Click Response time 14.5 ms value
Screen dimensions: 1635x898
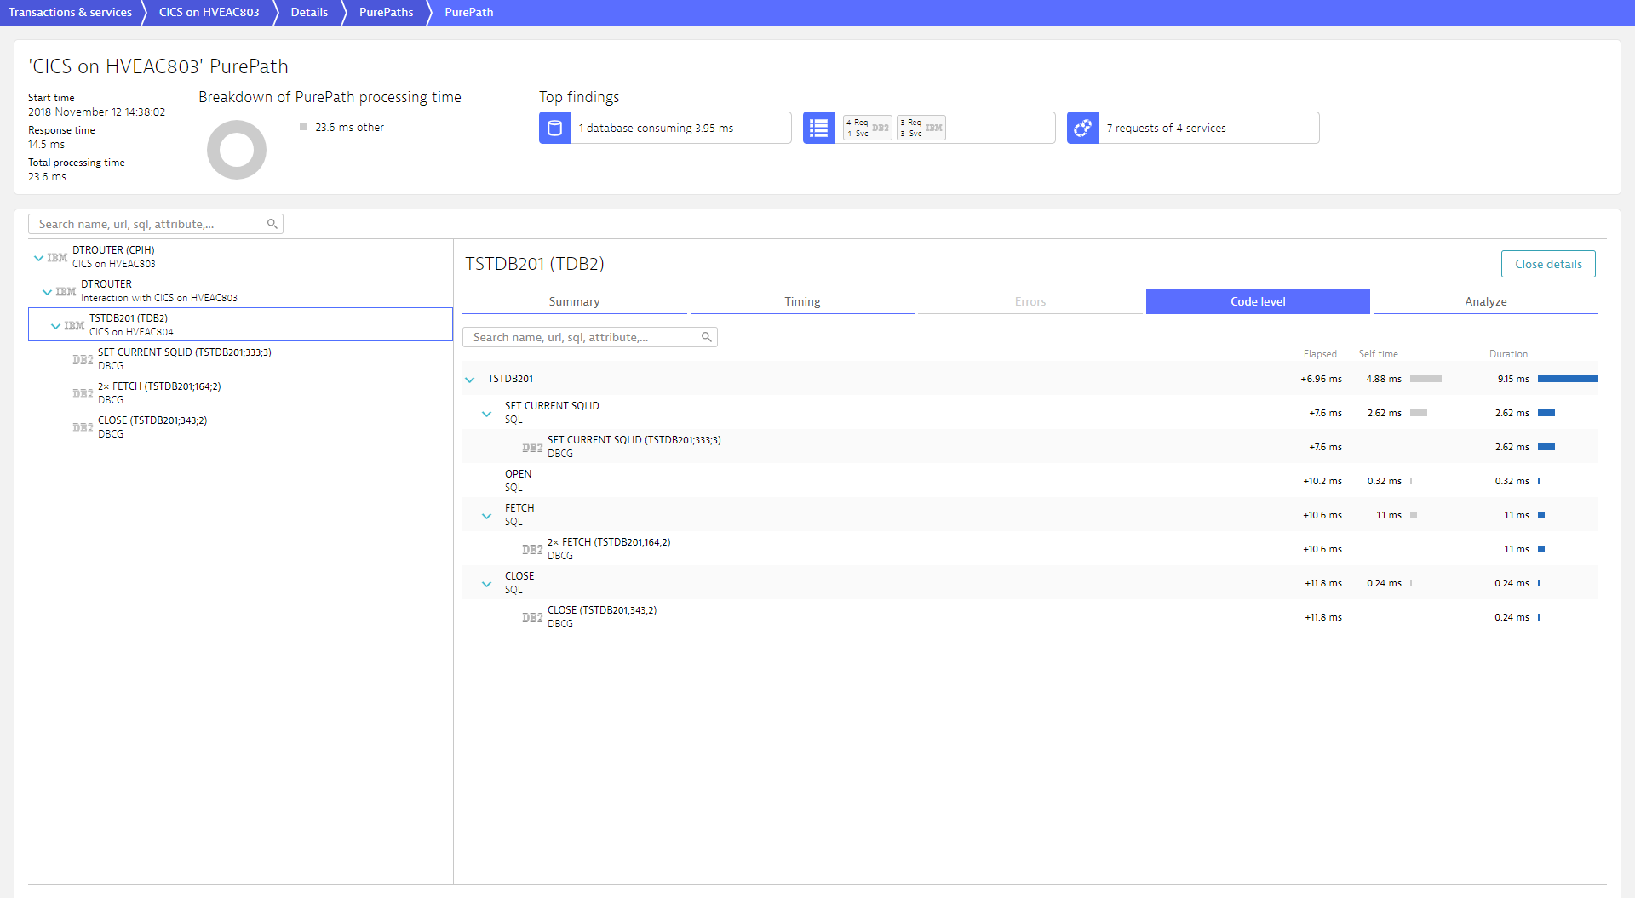[46, 145]
